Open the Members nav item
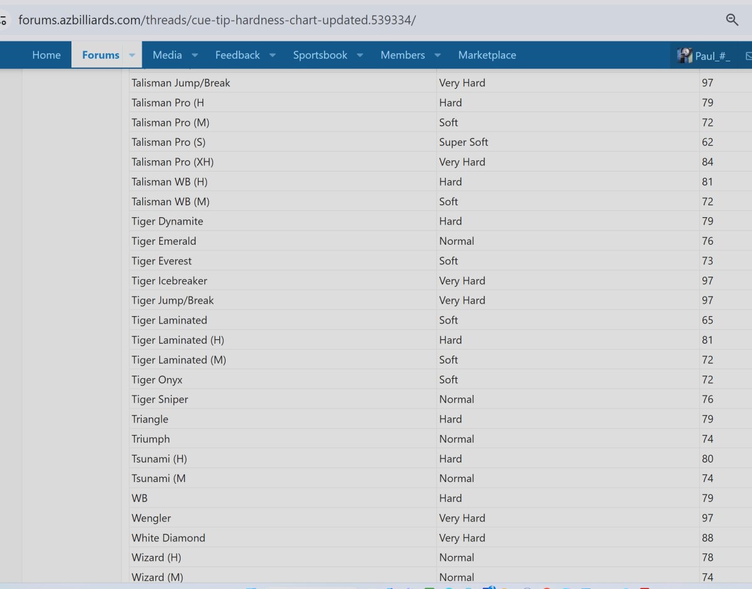 click(x=402, y=55)
